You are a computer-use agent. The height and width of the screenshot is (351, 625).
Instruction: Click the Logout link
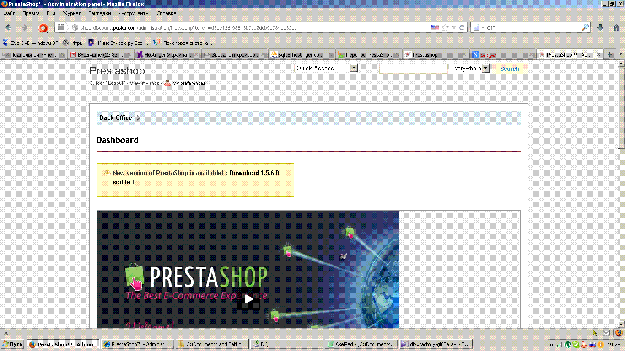pos(116,83)
